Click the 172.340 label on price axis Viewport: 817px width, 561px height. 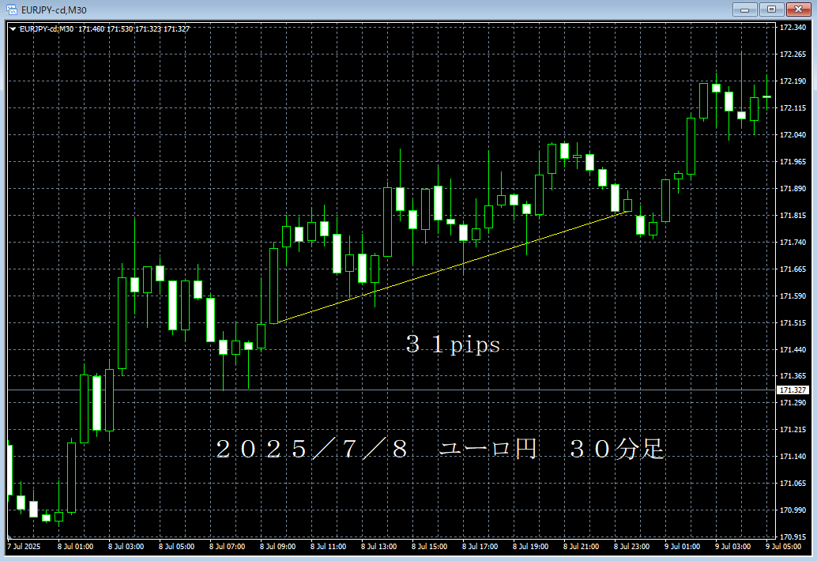point(793,28)
